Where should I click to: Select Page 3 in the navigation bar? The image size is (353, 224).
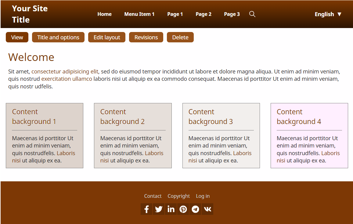pyautogui.click(x=232, y=14)
